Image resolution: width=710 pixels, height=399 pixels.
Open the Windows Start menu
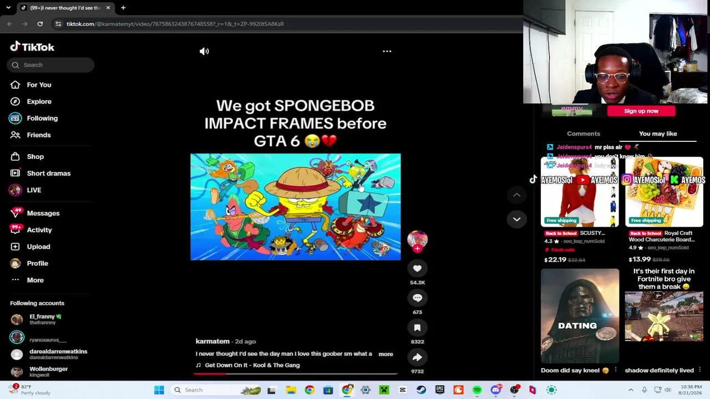click(x=159, y=390)
